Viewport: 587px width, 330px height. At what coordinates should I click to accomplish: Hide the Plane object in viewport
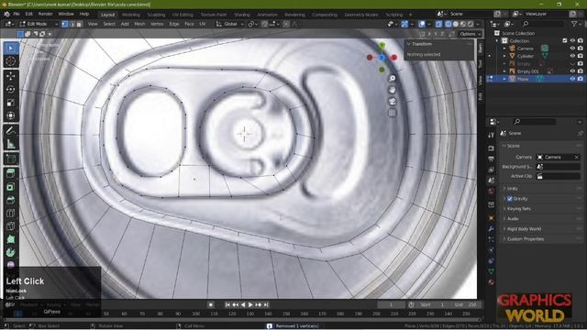572,79
